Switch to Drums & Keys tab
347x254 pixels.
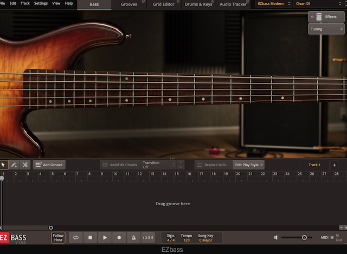(198, 4)
